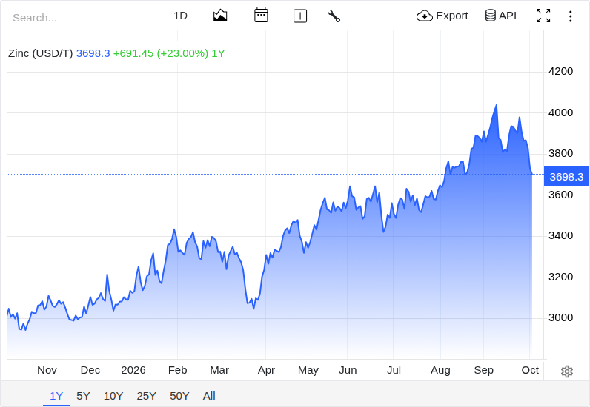
Task: Select the 10Y range tab
Action: 113,396
